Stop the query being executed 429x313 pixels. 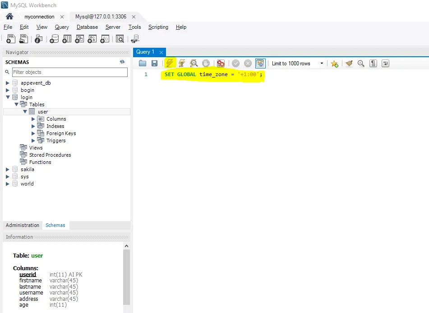[206, 64]
